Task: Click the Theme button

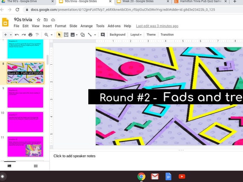Action: pyautogui.click(x=151, y=34)
